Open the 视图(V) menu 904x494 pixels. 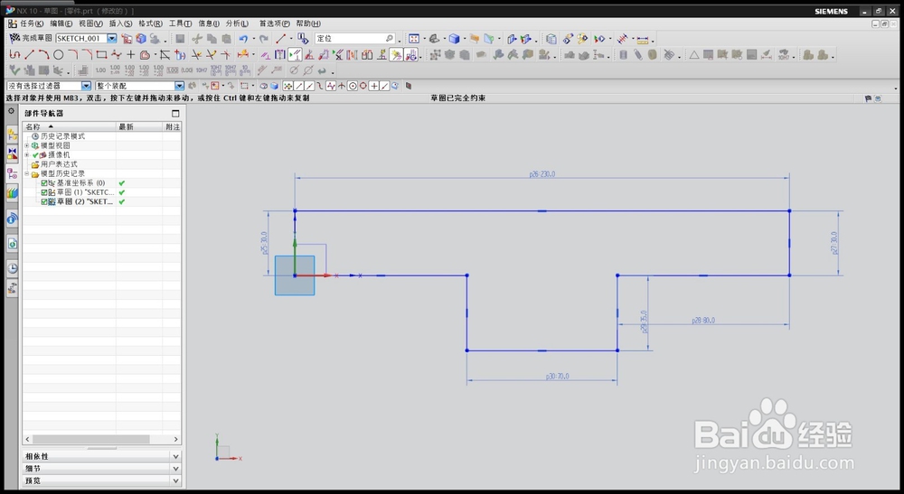(90, 23)
